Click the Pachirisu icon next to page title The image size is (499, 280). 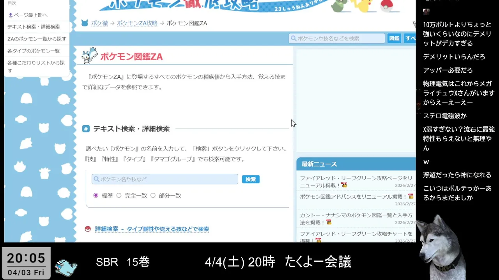[x=90, y=56]
